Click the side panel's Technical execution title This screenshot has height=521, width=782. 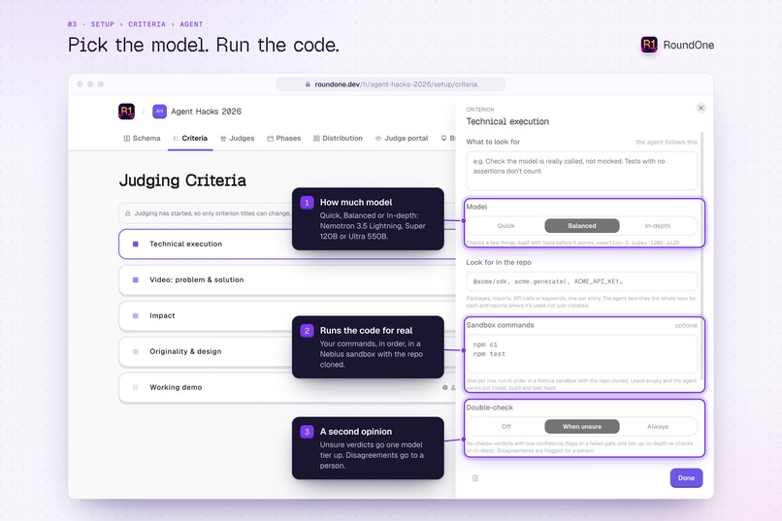507,121
